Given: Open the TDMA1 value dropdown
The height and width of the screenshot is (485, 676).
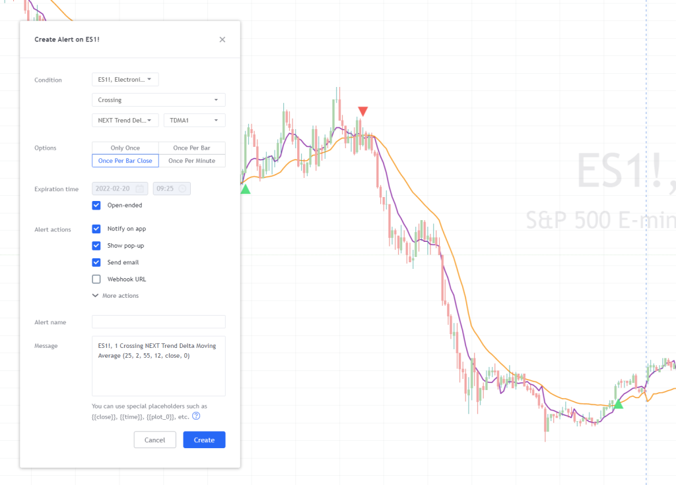Looking at the screenshot, I should [x=194, y=121].
